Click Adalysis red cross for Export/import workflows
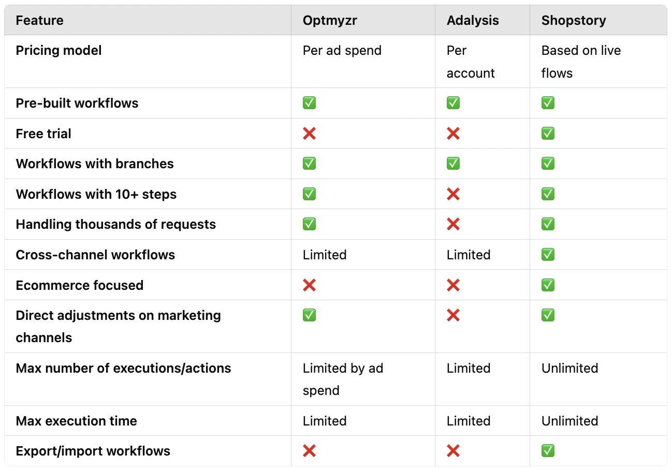Screen dimensions: 672x470 (453, 451)
